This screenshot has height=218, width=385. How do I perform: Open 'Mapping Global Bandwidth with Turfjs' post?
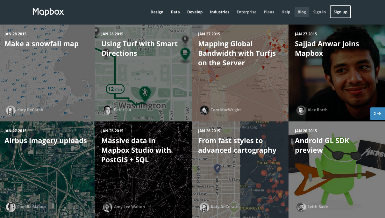click(x=237, y=53)
